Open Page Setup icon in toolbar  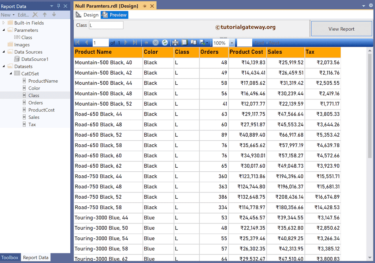[194, 43]
